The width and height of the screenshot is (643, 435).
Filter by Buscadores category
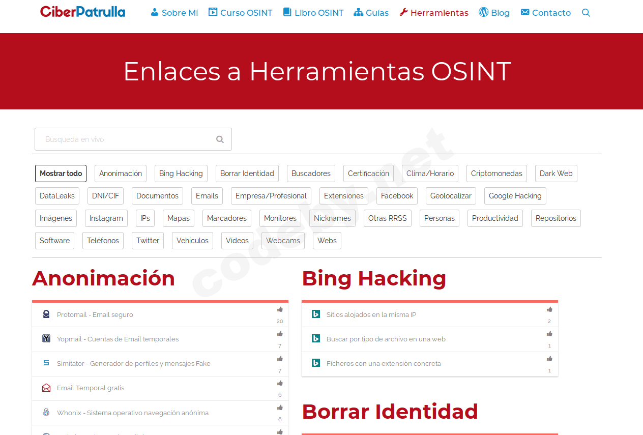click(x=311, y=173)
